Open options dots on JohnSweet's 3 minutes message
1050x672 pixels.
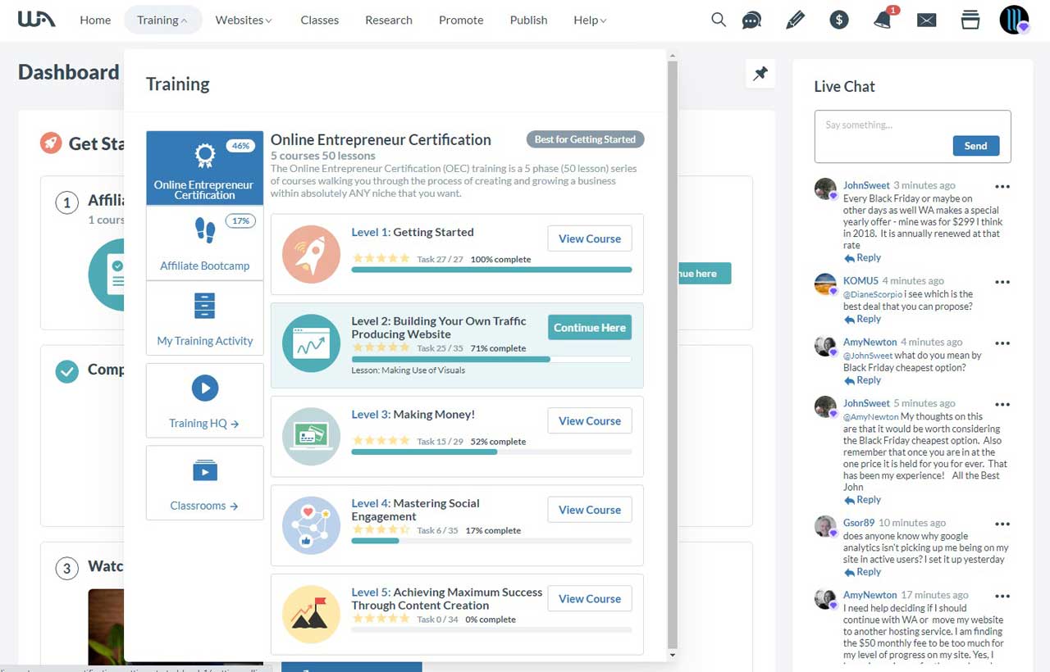click(x=1002, y=186)
